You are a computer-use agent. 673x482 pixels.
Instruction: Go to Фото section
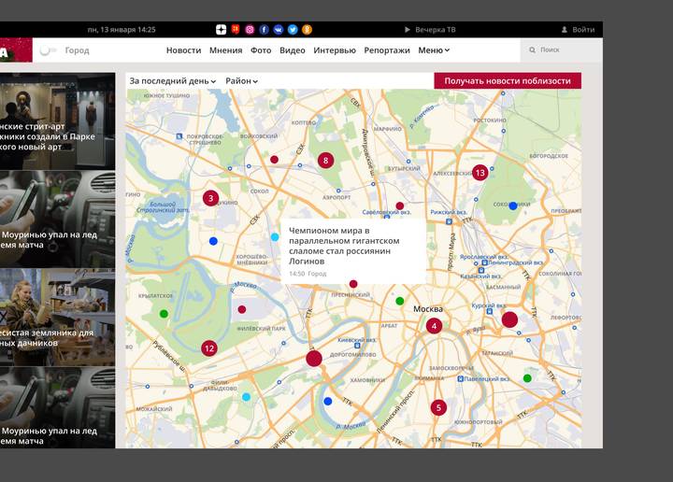click(261, 50)
